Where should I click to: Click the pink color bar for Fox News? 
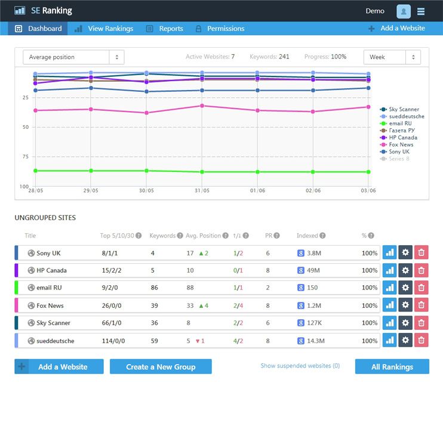pos(16,305)
